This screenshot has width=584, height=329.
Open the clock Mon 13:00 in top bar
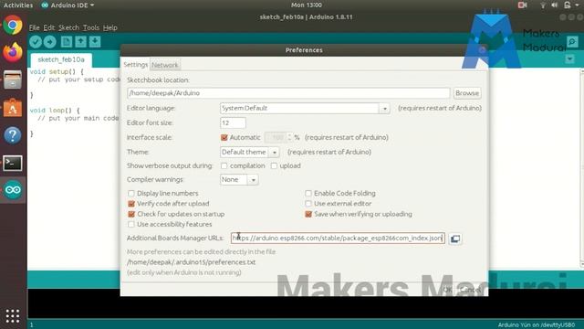[x=307, y=5]
